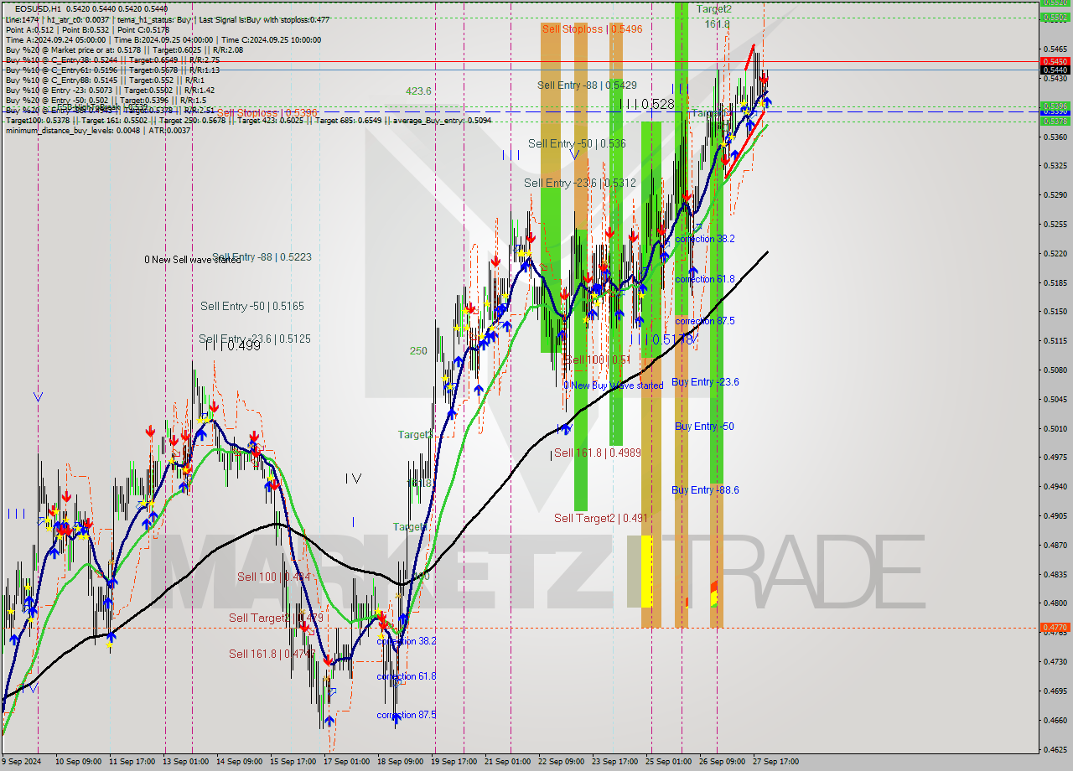Click the 'Sell 100 | 0.494' label
This screenshot has height=771, width=1073.
[x=274, y=577]
